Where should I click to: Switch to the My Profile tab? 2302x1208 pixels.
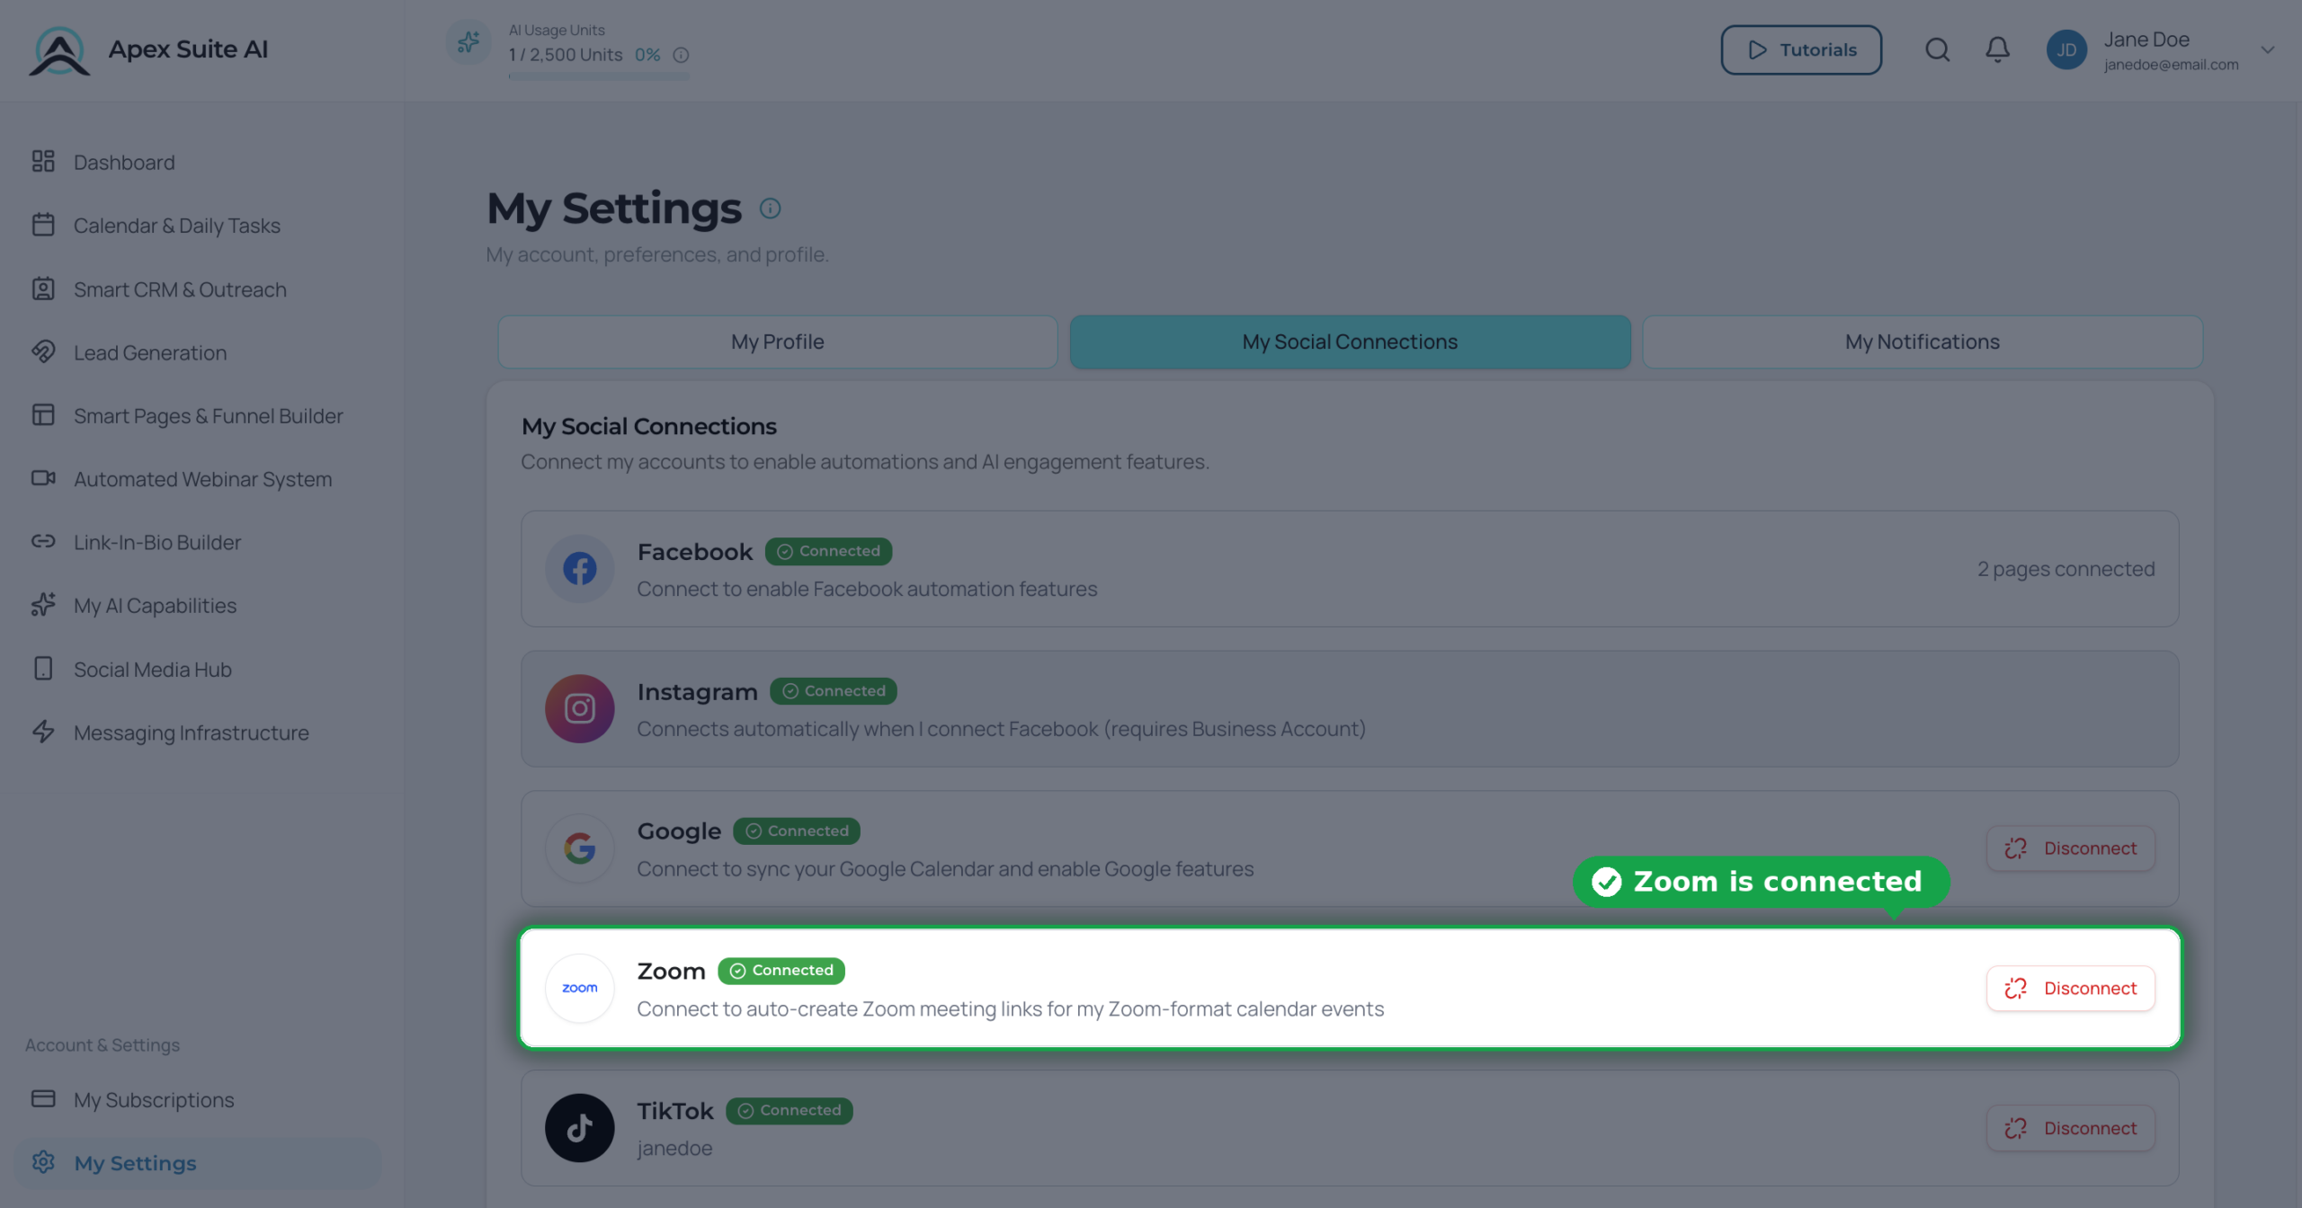[778, 342]
